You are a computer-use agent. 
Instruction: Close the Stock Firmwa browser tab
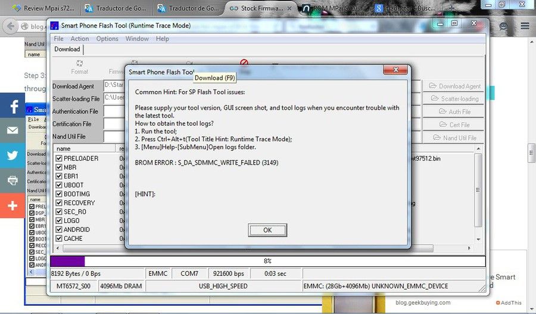pyautogui.click(x=289, y=8)
